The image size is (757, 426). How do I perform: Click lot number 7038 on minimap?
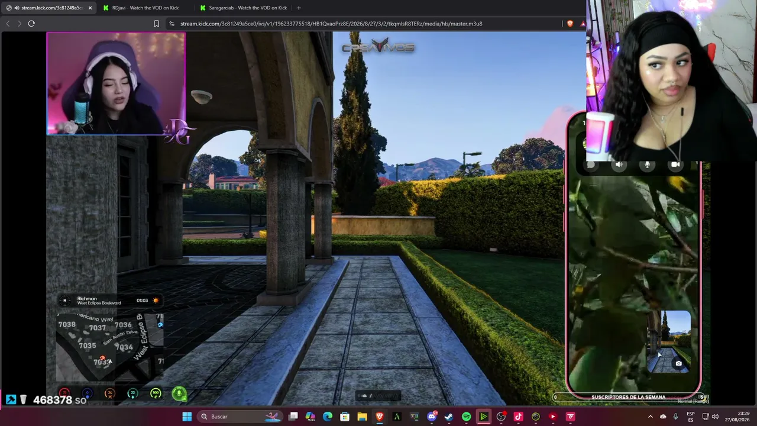(67, 325)
